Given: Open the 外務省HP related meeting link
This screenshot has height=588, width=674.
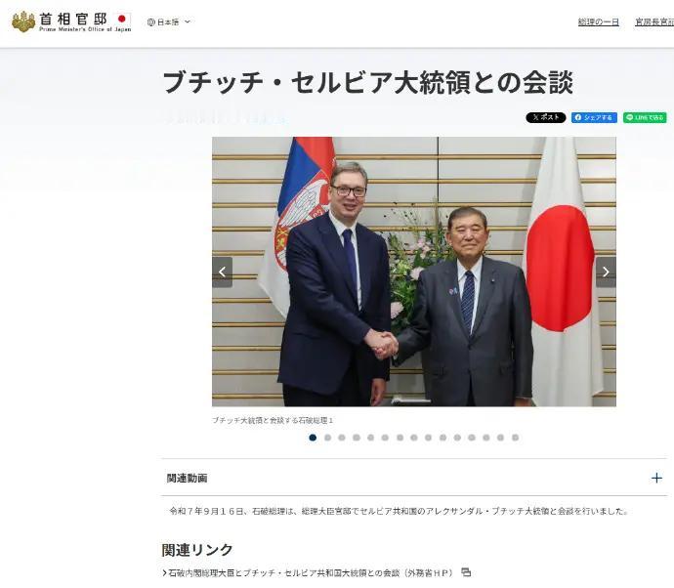Looking at the screenshot, I should (311, 573).
